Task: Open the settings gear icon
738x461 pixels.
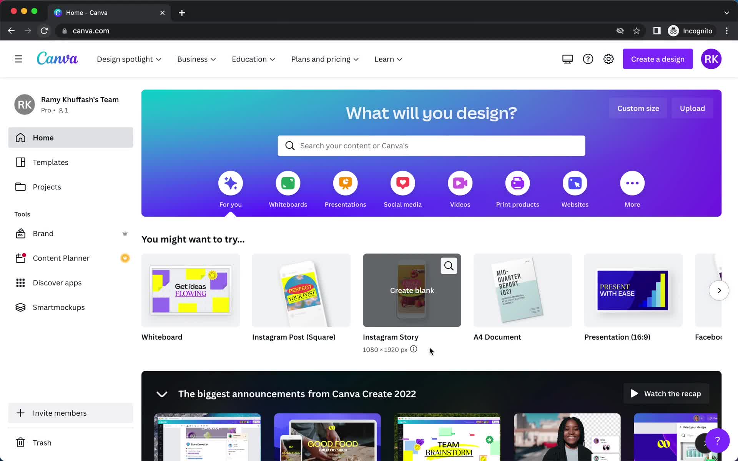Action: pyautogui.click(x=608, y=59)
